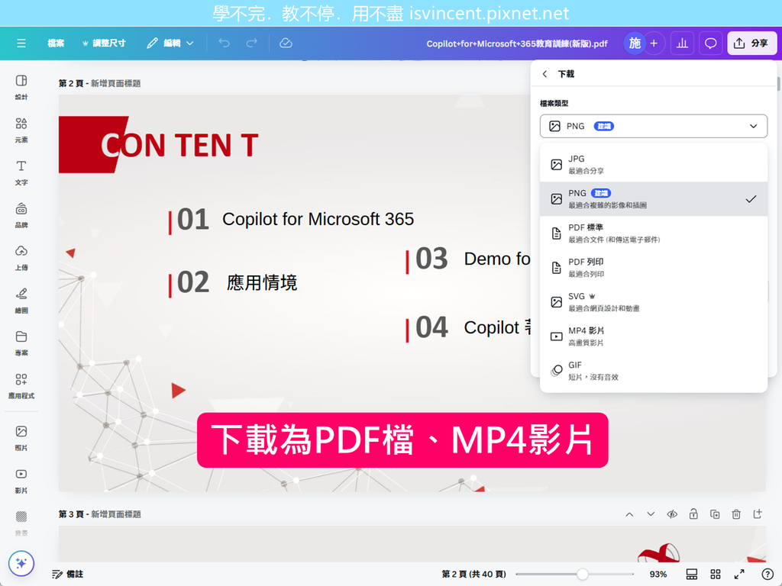Screen dimensions: 782x586
Task: Open the hamburger main menu
Action: 21,43
